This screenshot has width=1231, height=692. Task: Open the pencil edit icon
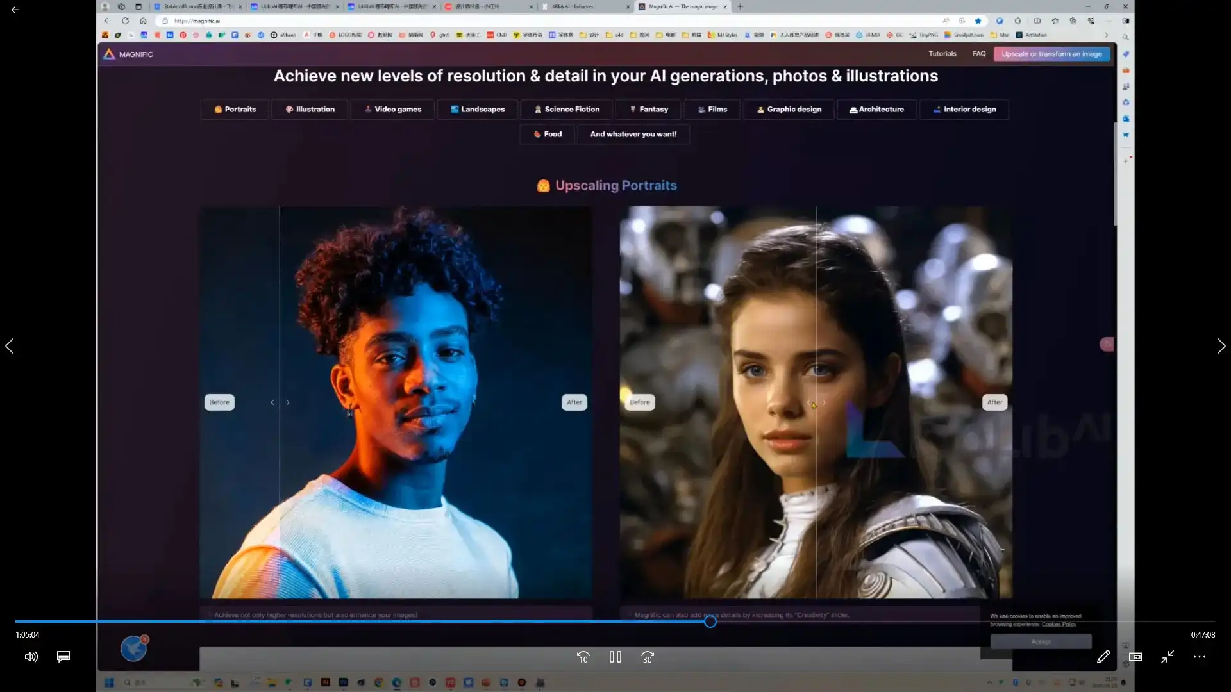coord(1103,657)
